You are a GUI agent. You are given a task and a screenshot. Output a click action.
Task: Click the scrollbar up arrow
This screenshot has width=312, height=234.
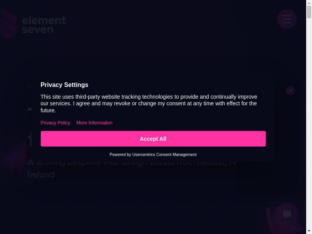click(x=309, y=3)
